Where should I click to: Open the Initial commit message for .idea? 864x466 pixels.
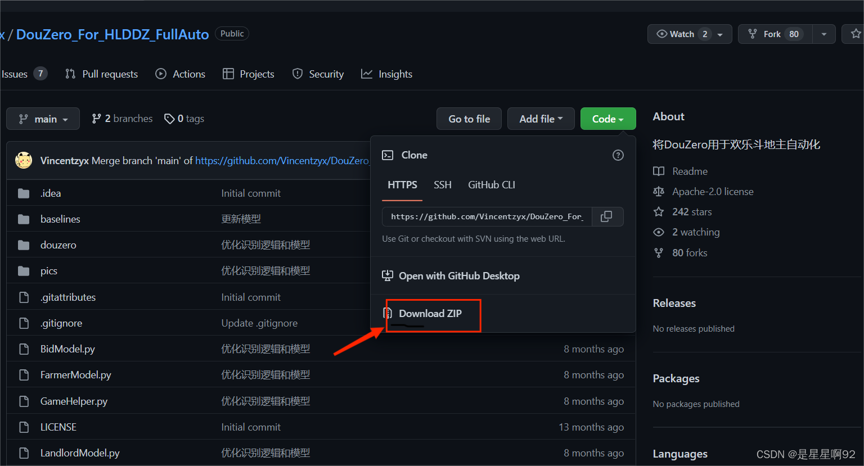251,193
